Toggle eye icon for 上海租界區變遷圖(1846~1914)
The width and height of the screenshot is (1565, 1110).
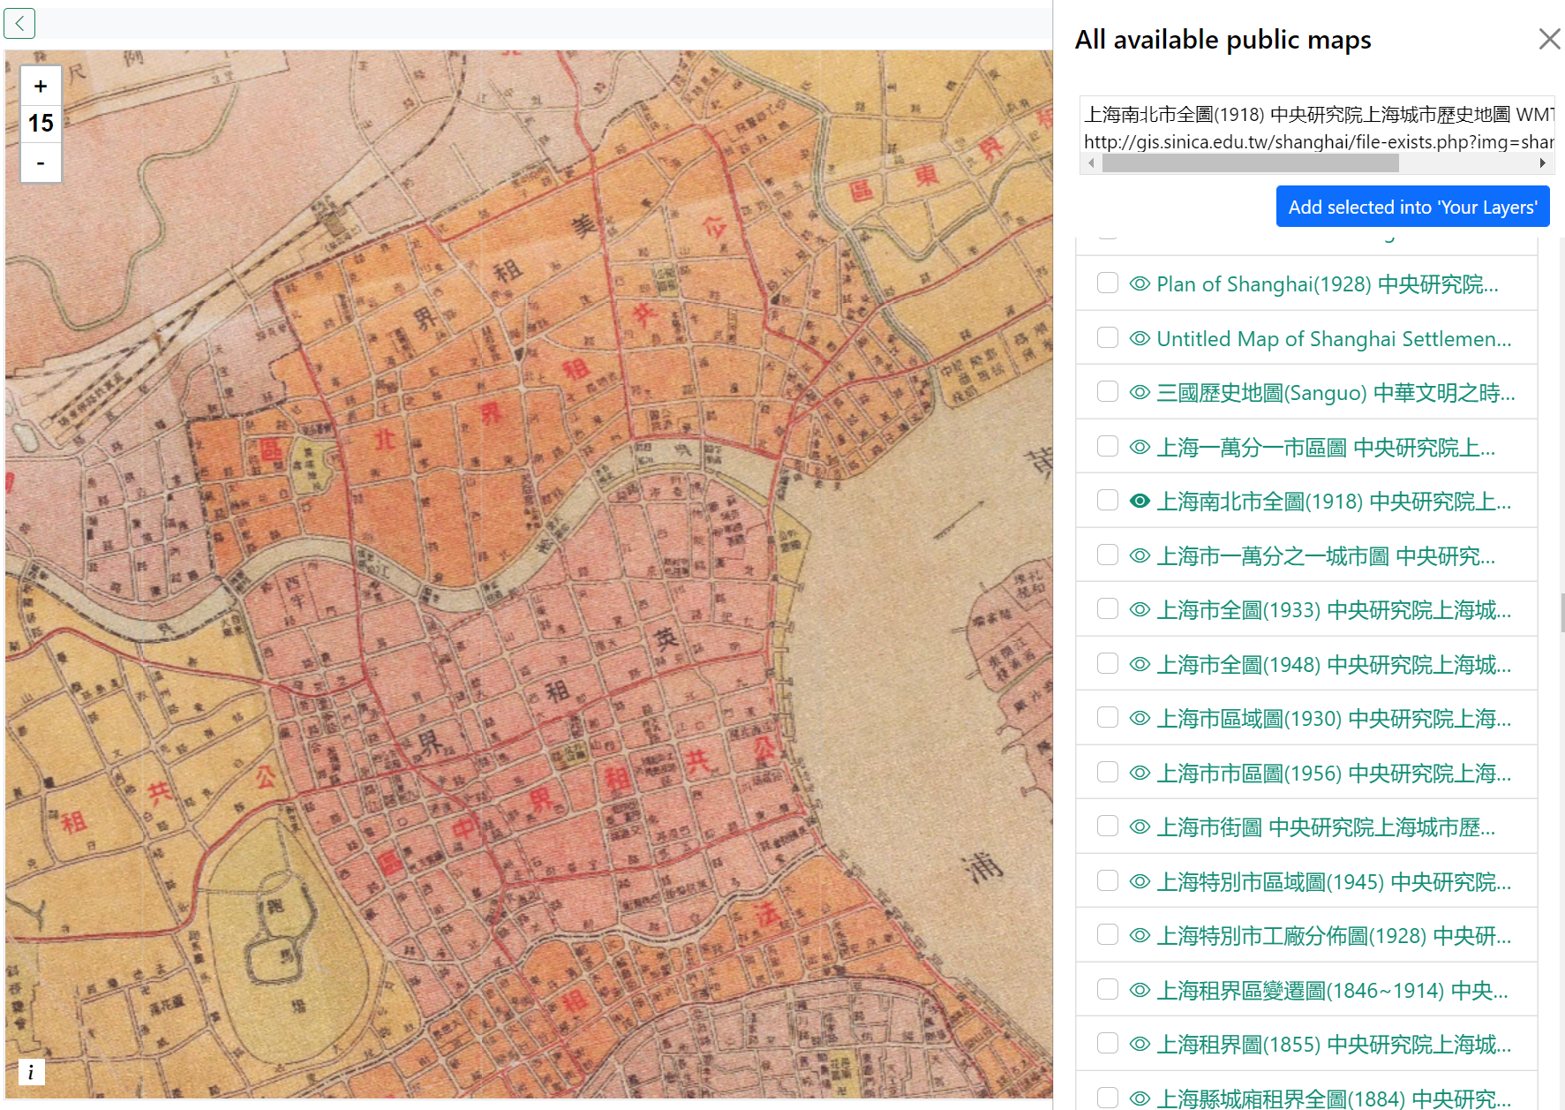point(1140,990)
